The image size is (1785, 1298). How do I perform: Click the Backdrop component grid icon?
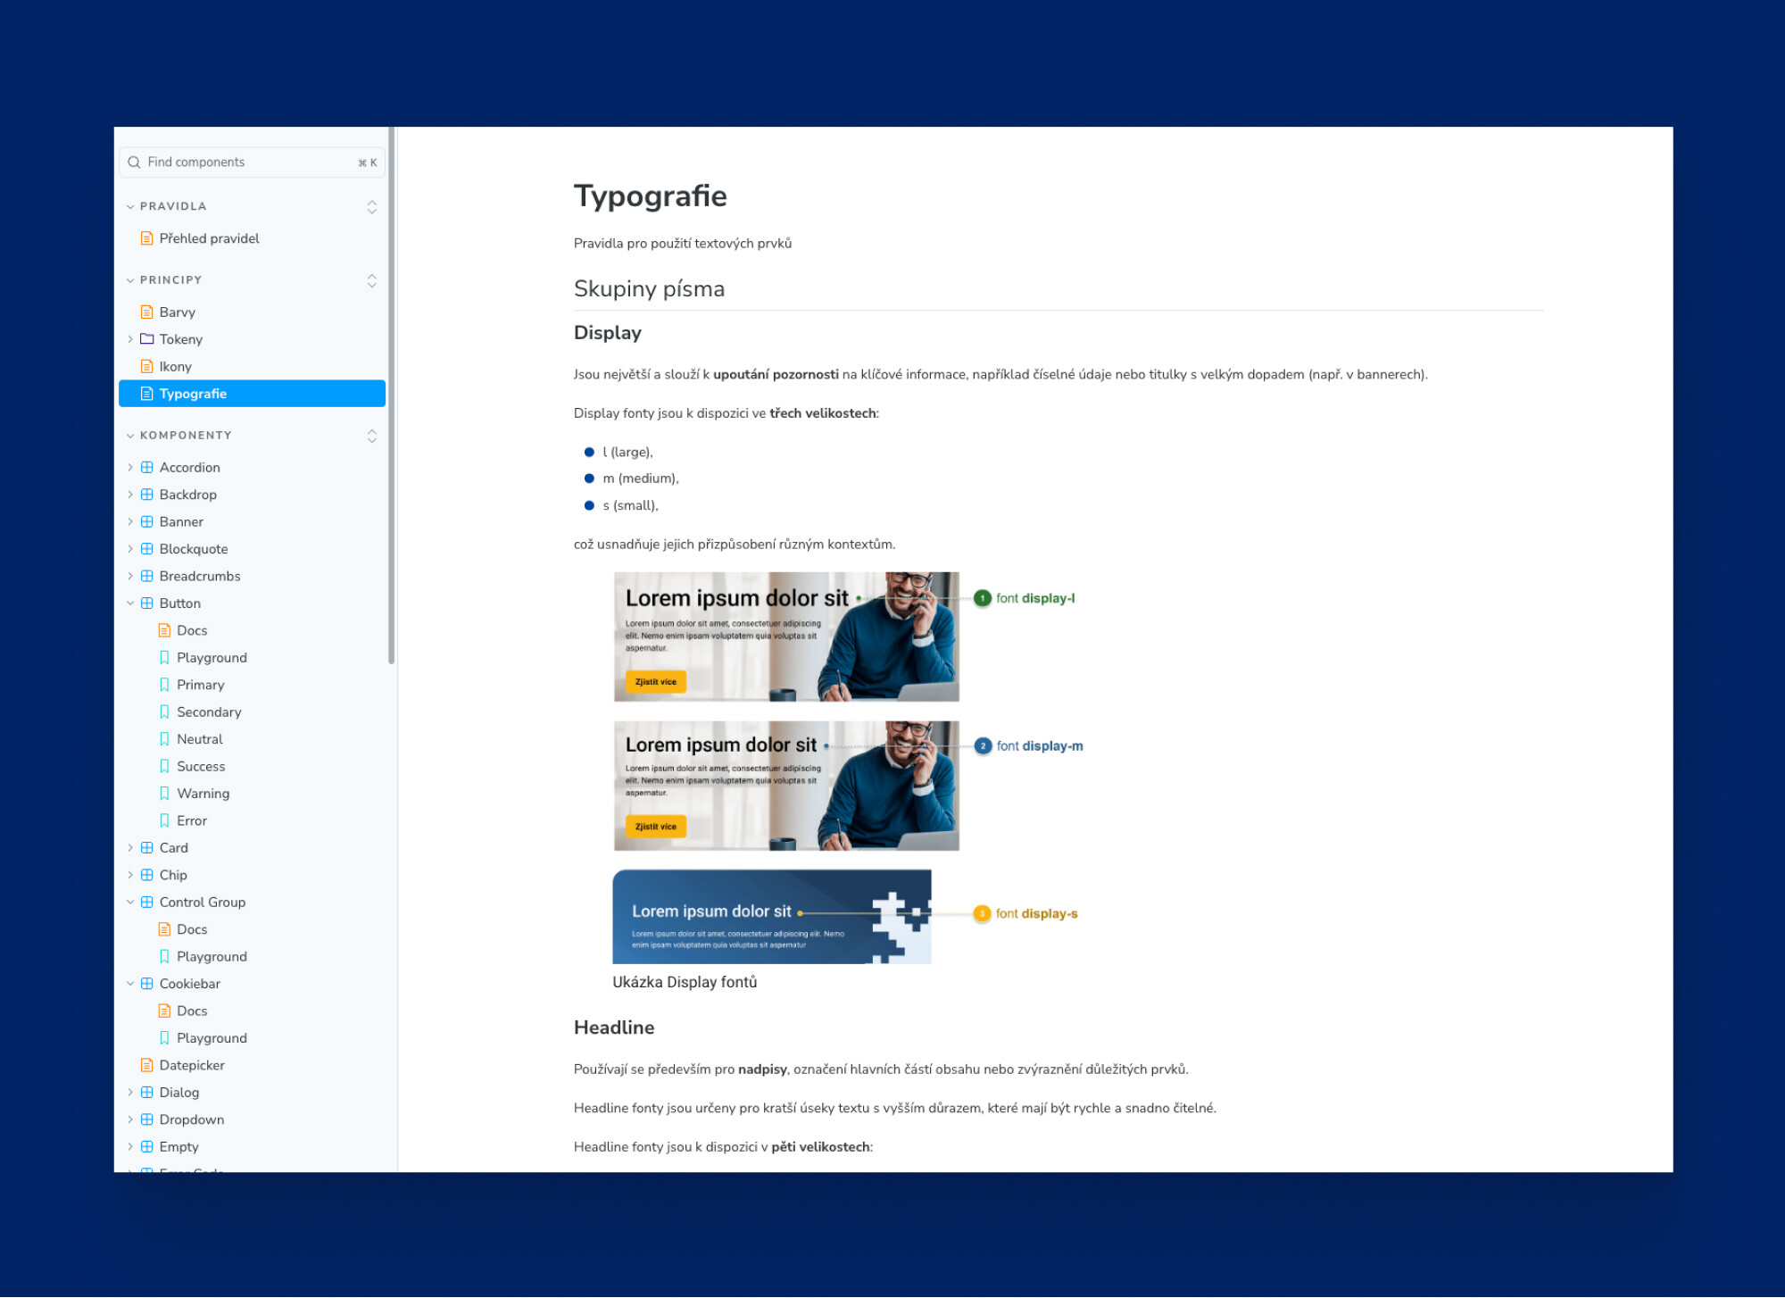point(147,495)
